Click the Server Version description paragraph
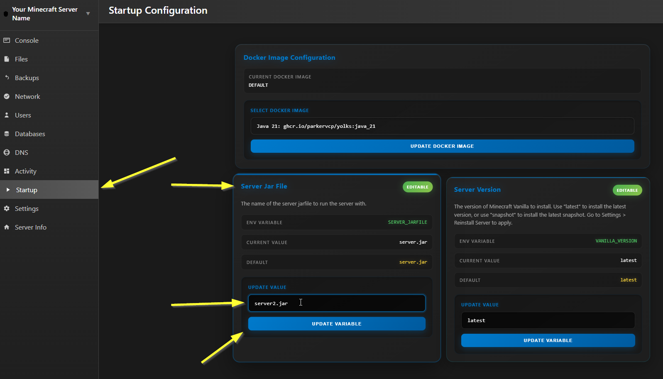Viewport: 663px width, 379px height. (x=540, y=215)
